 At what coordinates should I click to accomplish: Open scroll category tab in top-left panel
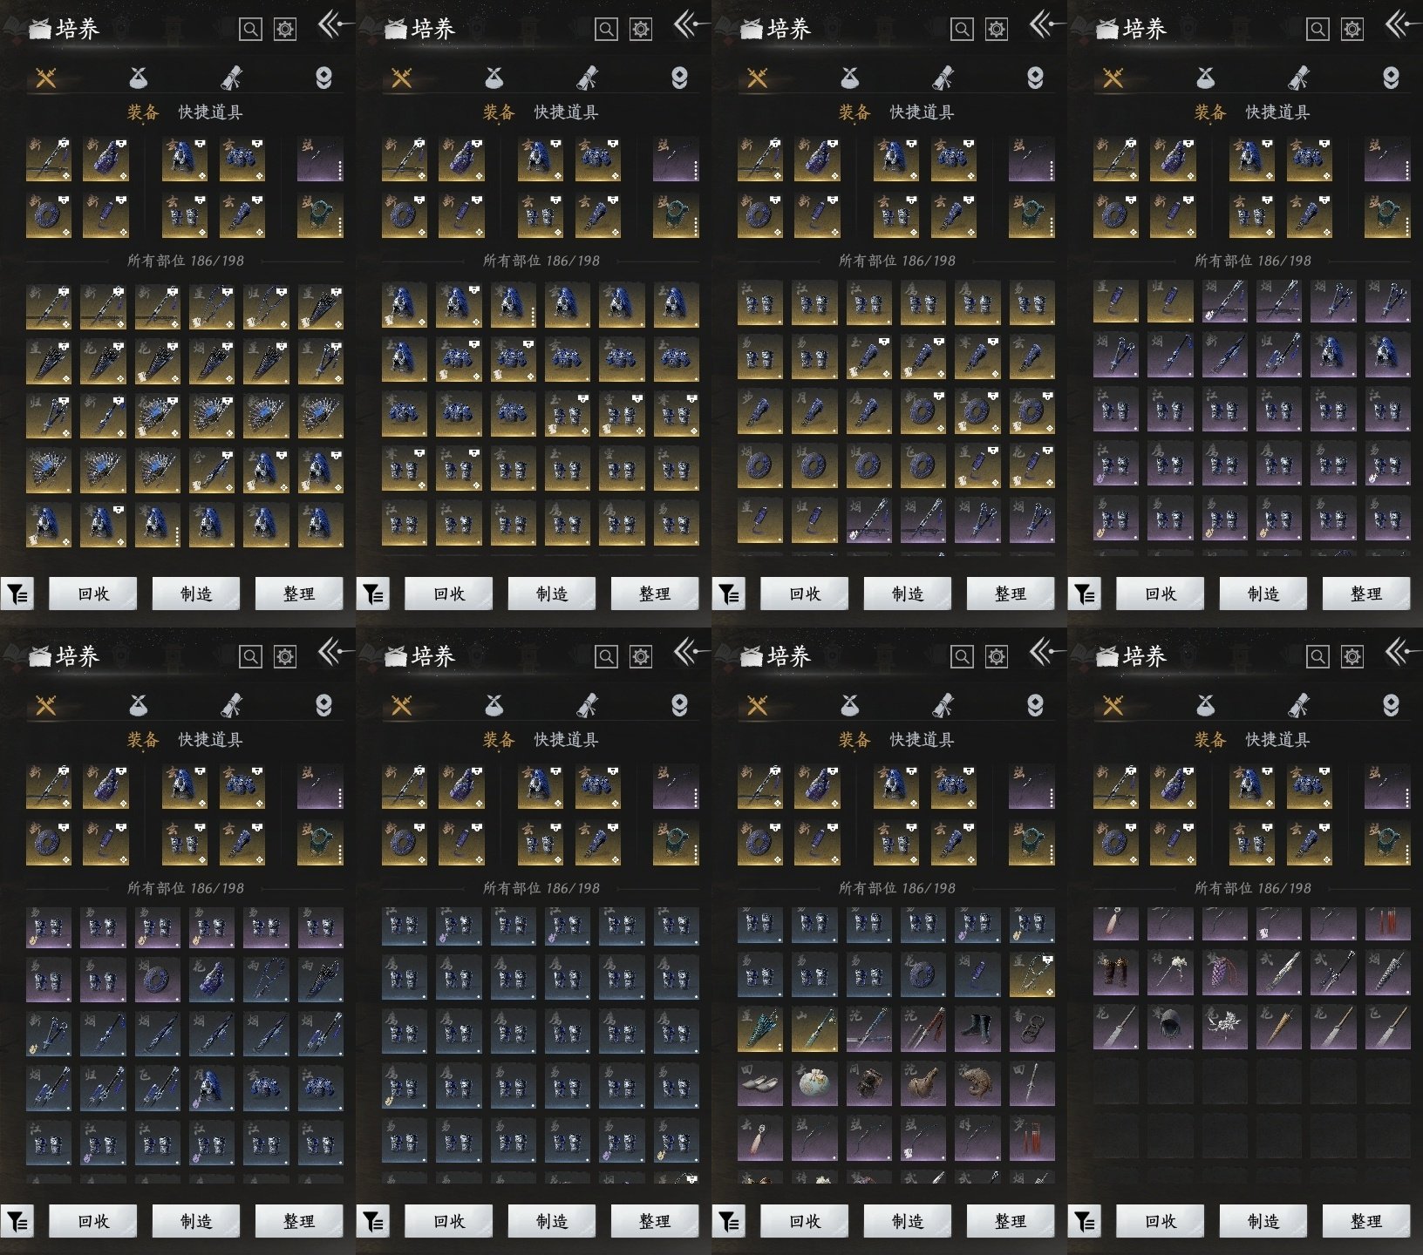coord(231,78)
